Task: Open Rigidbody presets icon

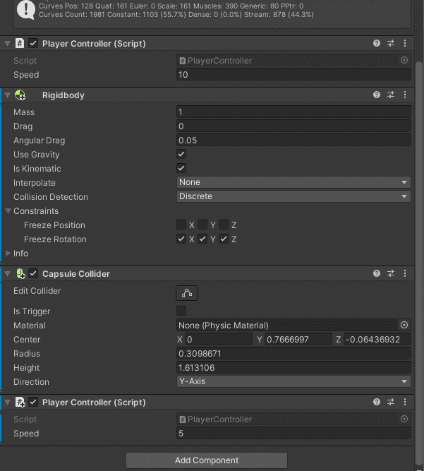Action: coord(391,95)
